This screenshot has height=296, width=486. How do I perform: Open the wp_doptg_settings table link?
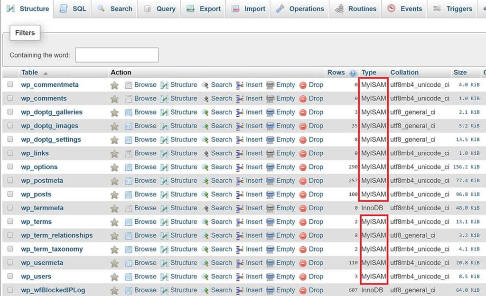coord(51,139)
